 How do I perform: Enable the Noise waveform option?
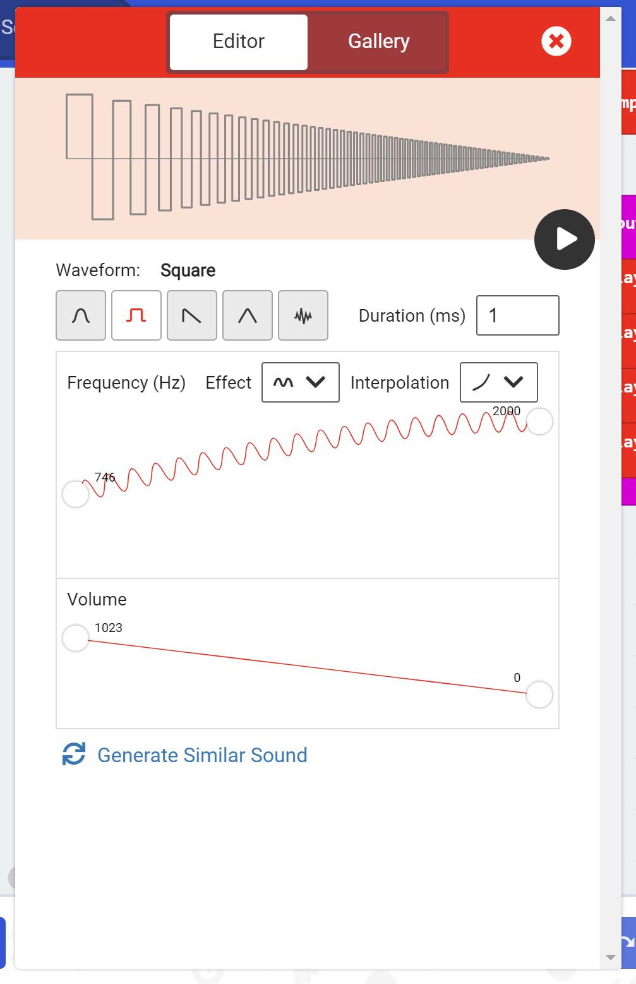tap(303, 315)
